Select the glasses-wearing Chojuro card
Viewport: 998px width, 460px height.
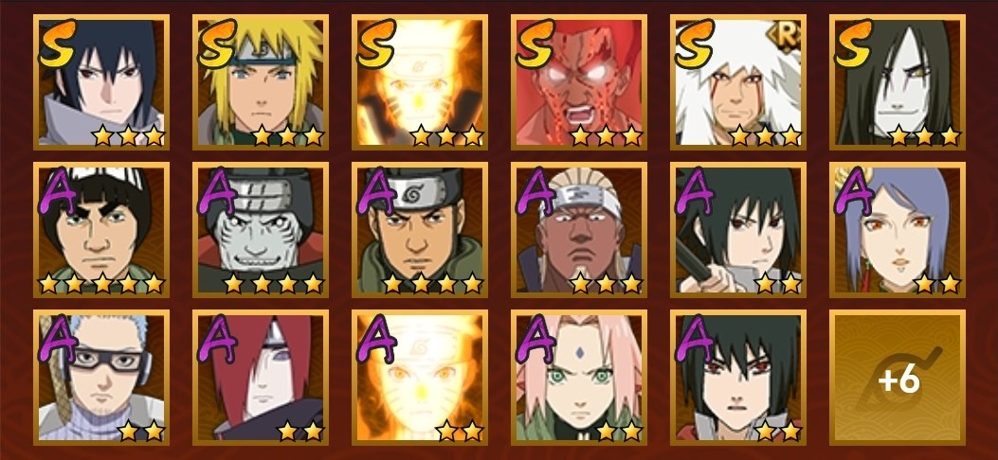[x=101, y=378]
